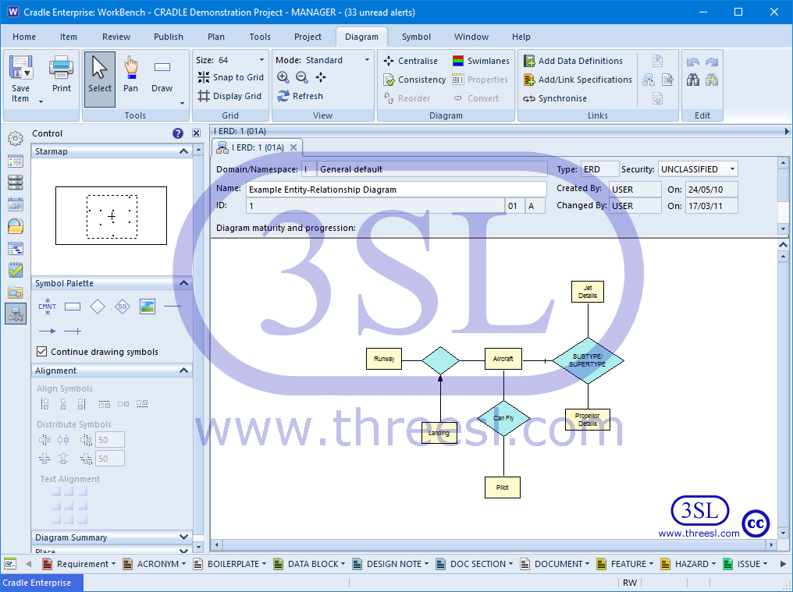The image size is (793, 592).
Task: Open the Requirement dropdown in bottom bar
Action: [113, 564]
